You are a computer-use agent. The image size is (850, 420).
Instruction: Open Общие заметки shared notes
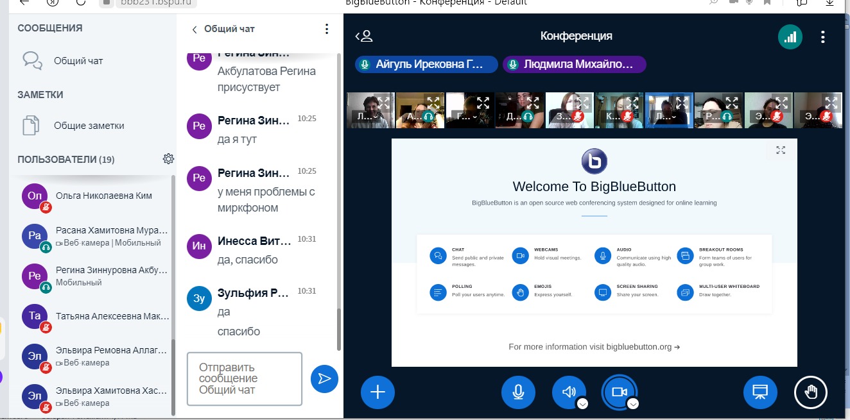[89, 126]
